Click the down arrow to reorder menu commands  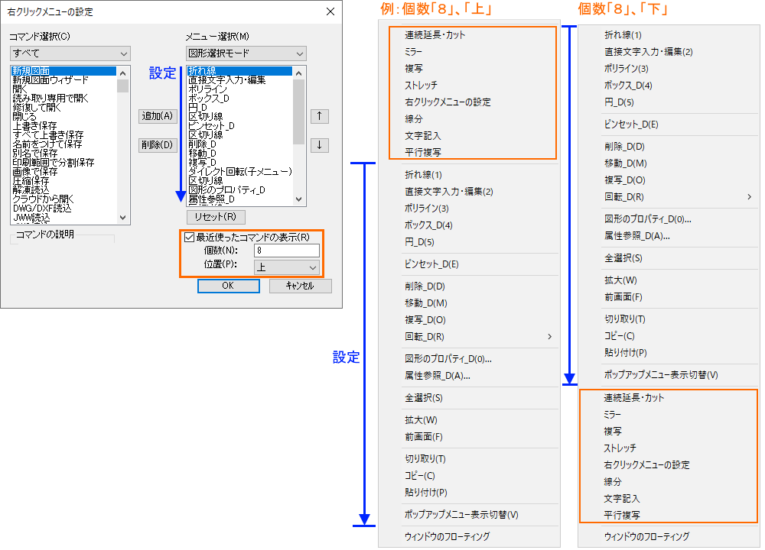point(320,145)
